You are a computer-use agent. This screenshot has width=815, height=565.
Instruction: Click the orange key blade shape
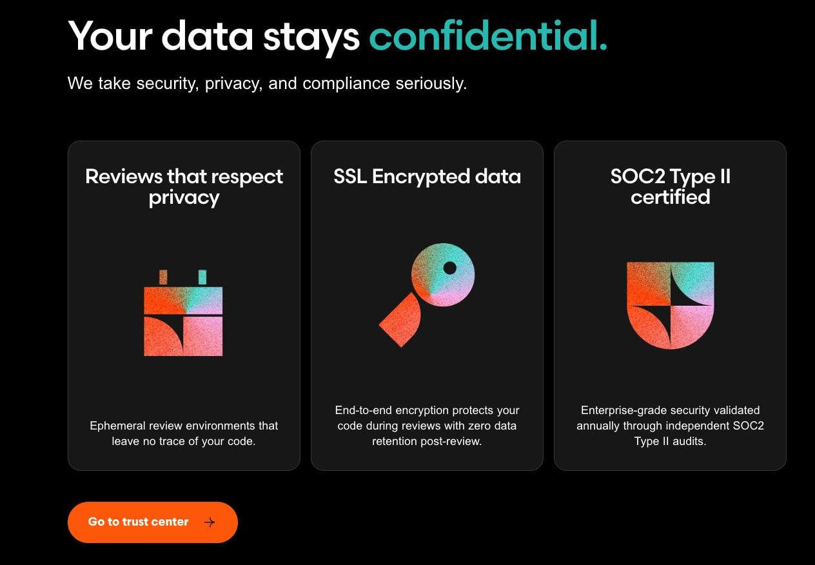[x=400, y=320]
